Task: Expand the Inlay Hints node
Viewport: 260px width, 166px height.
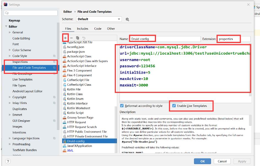Action: pyautogui.click(x=10, y=103)
